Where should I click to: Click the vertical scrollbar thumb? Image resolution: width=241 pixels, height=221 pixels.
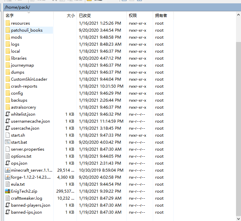(x=238, y=129)
